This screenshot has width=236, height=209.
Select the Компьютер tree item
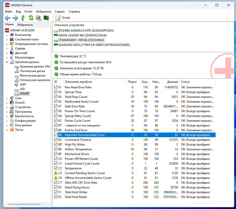point(23,35)
